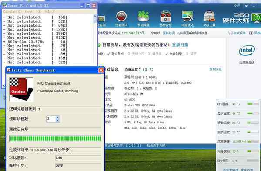Image resolution: width=261 pixels, height=171 pixels.
Task: Select the Not calculated 32M row
Action: coord(35,62)
